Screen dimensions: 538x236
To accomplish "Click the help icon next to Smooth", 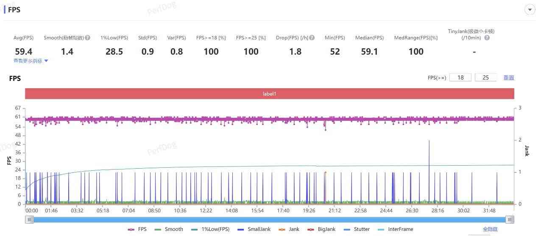I will (88, 38).
